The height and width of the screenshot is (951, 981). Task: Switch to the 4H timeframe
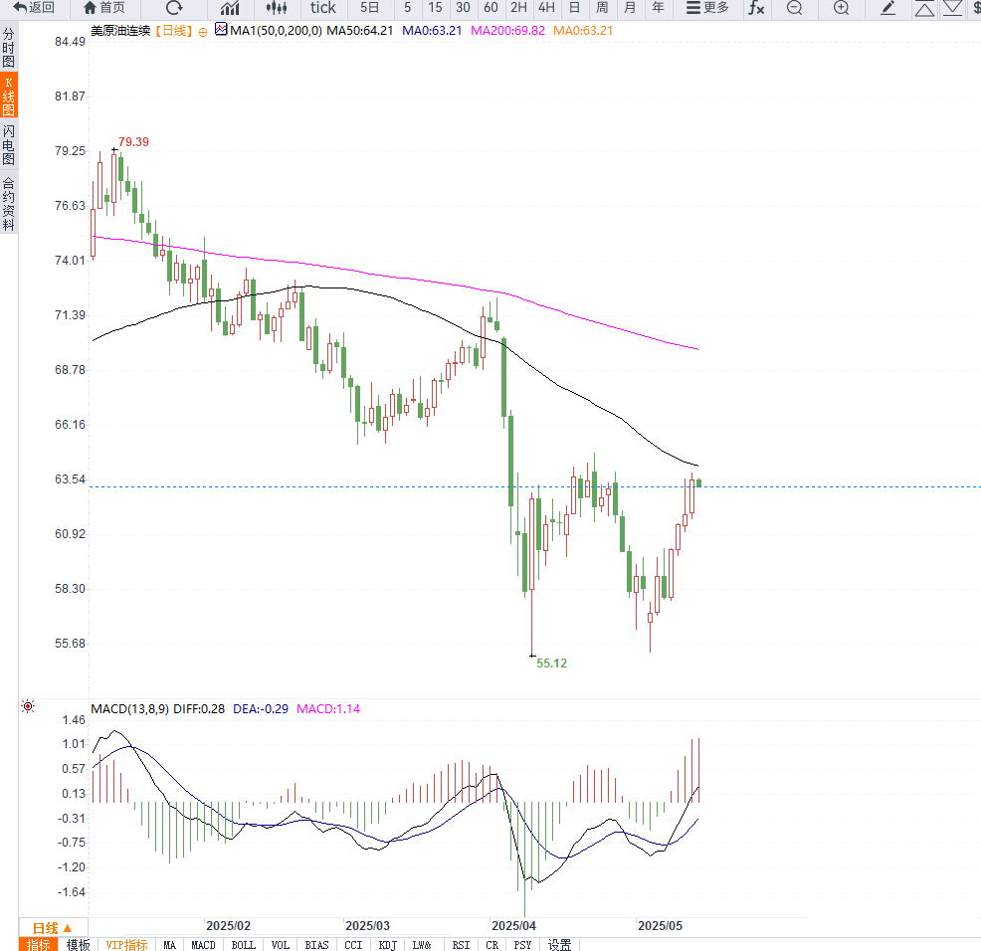coord(546,8)
